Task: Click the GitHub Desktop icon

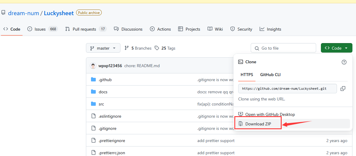Action: (x=241, y=114)
